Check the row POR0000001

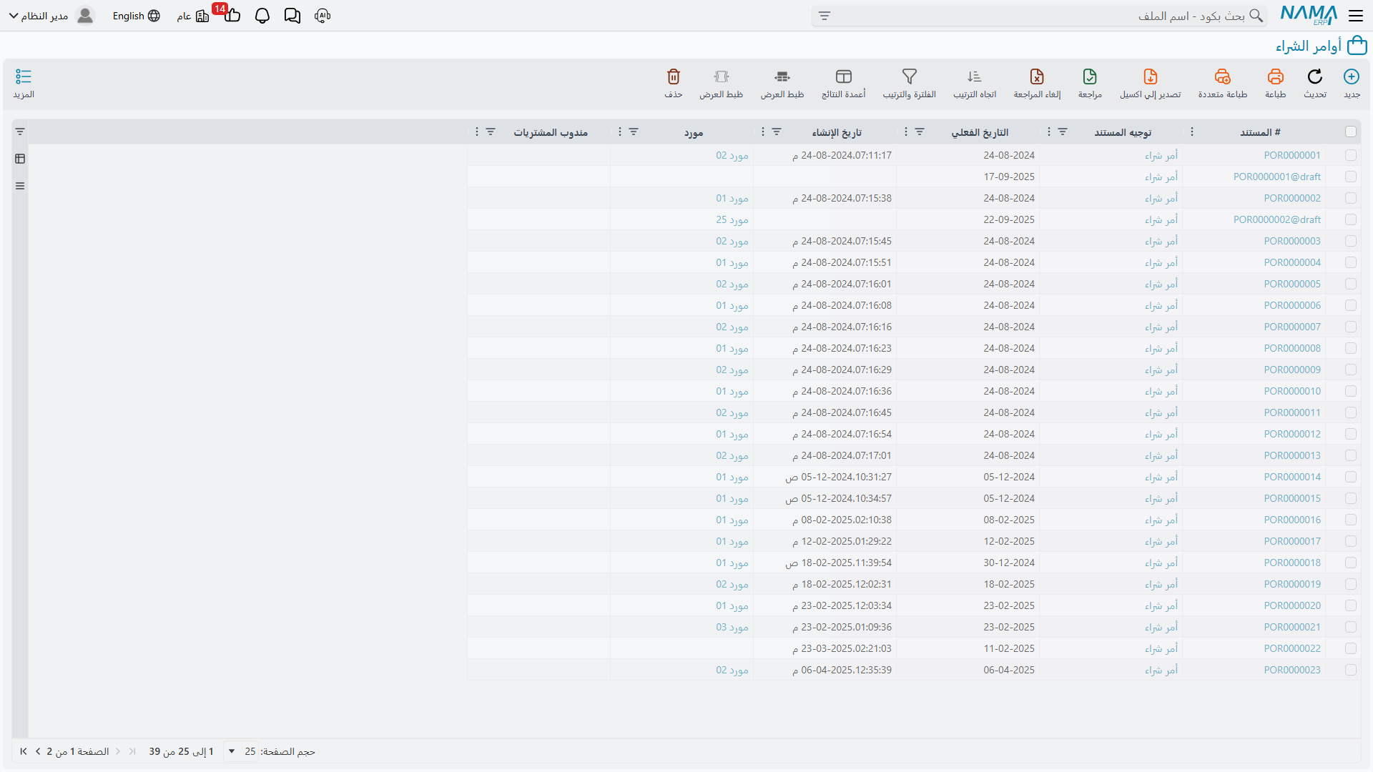(x=1351, y=155)
